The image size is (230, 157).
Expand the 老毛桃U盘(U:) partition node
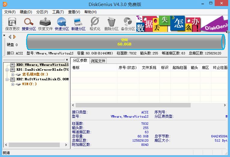coord(13,74)
